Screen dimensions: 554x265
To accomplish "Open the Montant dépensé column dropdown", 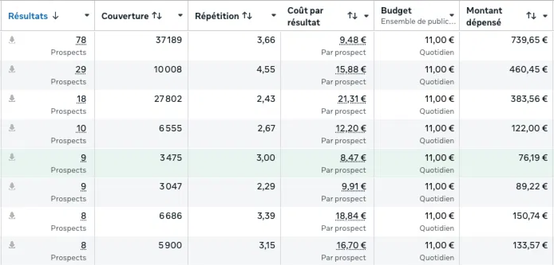I will point(545,16).
